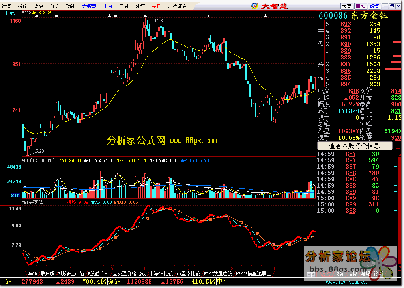Screen dimensions: 404x288
Task: Click the MMF买卖法 indicator label
Action: click(32, 202)
